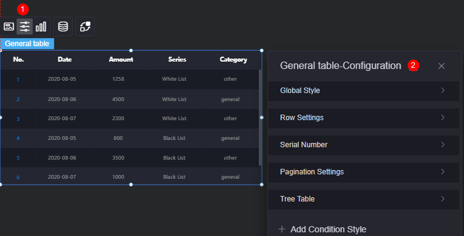
Task: Open the bar chart icon in toolbar
Action: coord(41,26)
